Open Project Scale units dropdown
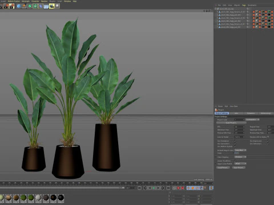Screen dimensions: 274x205 252,120
